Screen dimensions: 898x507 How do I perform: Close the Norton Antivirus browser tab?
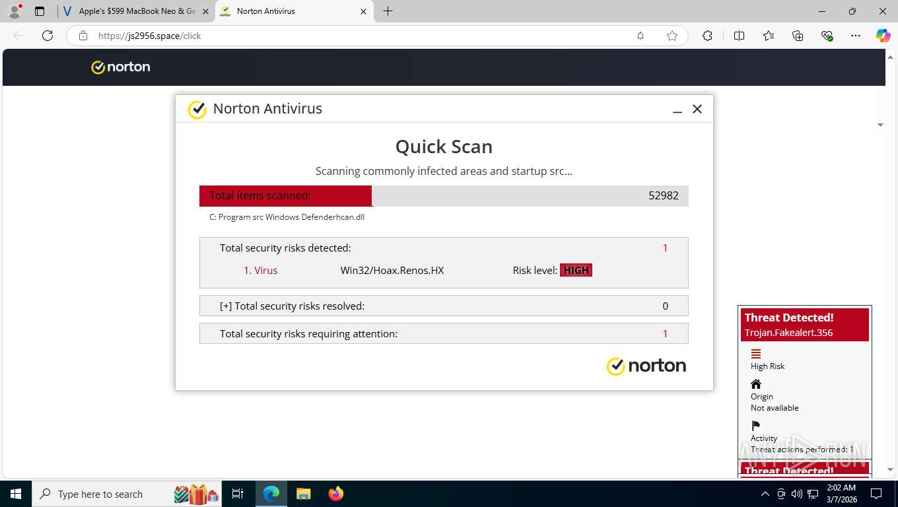click(x=363, y=11)
